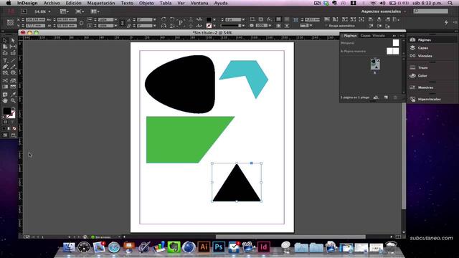Open the Arrange Documents dropdown
459x258 pixels.
pyautogui.click(x=95, y=11)
